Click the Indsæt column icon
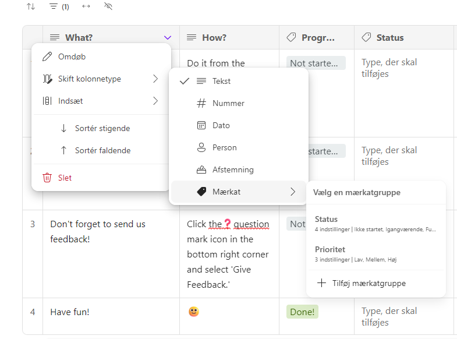 (x=47, y=101)
